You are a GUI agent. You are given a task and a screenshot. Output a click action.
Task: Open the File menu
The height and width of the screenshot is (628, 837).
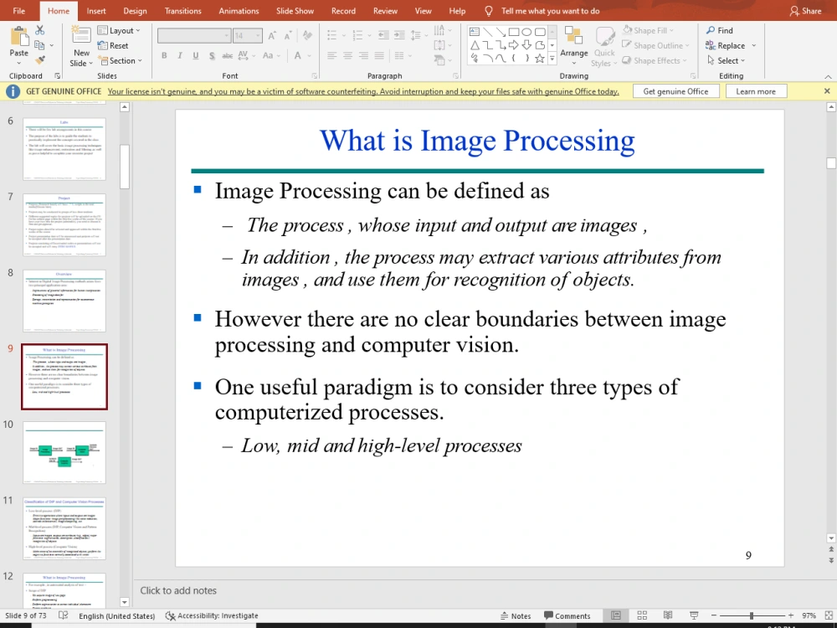18,11
